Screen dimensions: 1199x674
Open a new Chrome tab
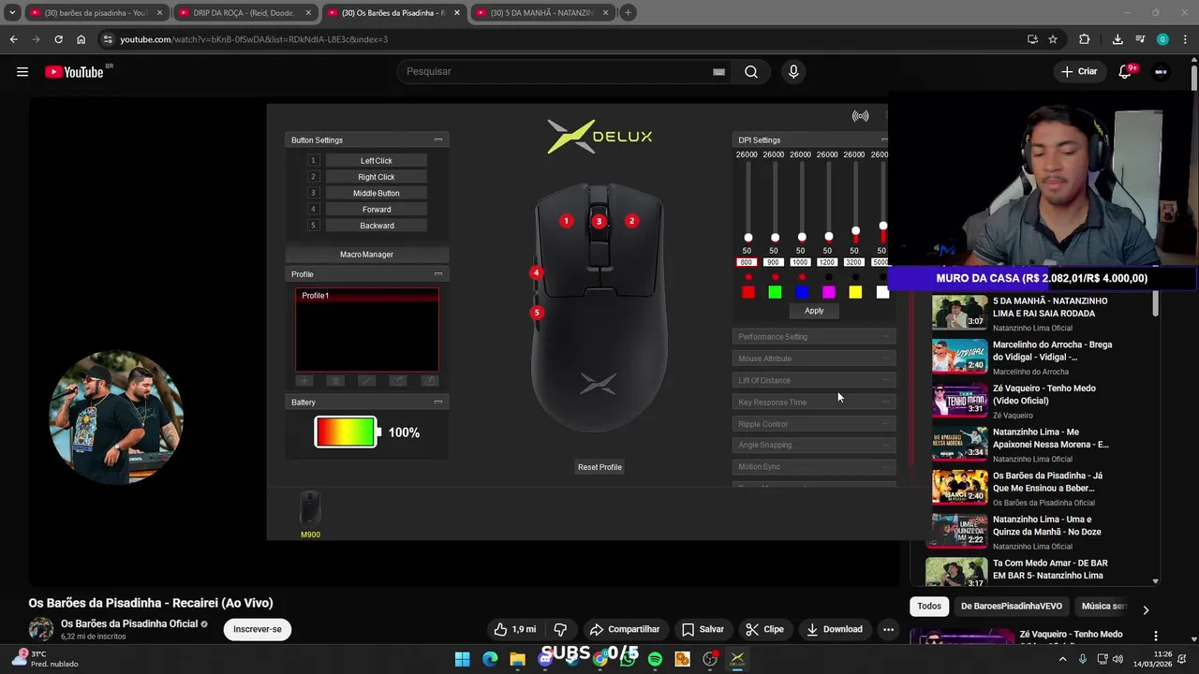(x=628, y=13)
